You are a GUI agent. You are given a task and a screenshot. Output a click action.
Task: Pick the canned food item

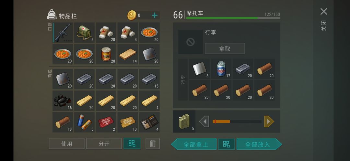[106, 54]
